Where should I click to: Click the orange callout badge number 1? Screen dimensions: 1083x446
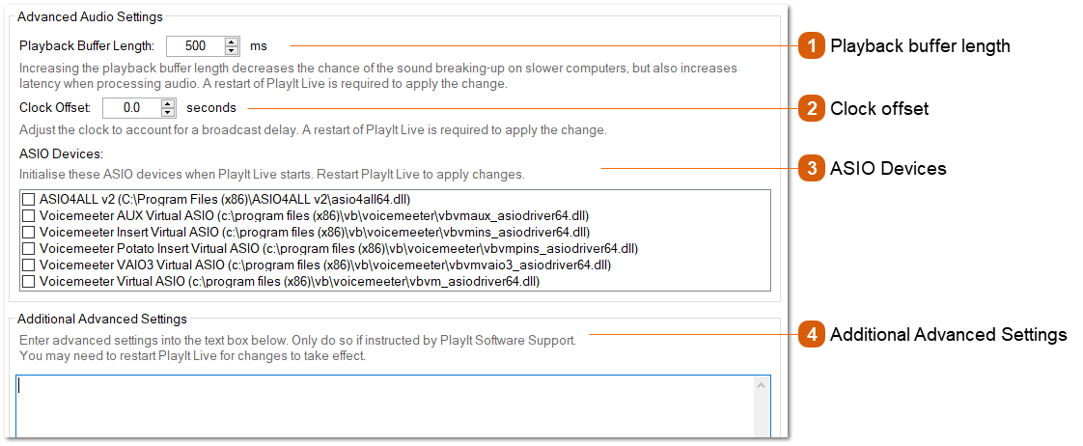coord(813,45)
